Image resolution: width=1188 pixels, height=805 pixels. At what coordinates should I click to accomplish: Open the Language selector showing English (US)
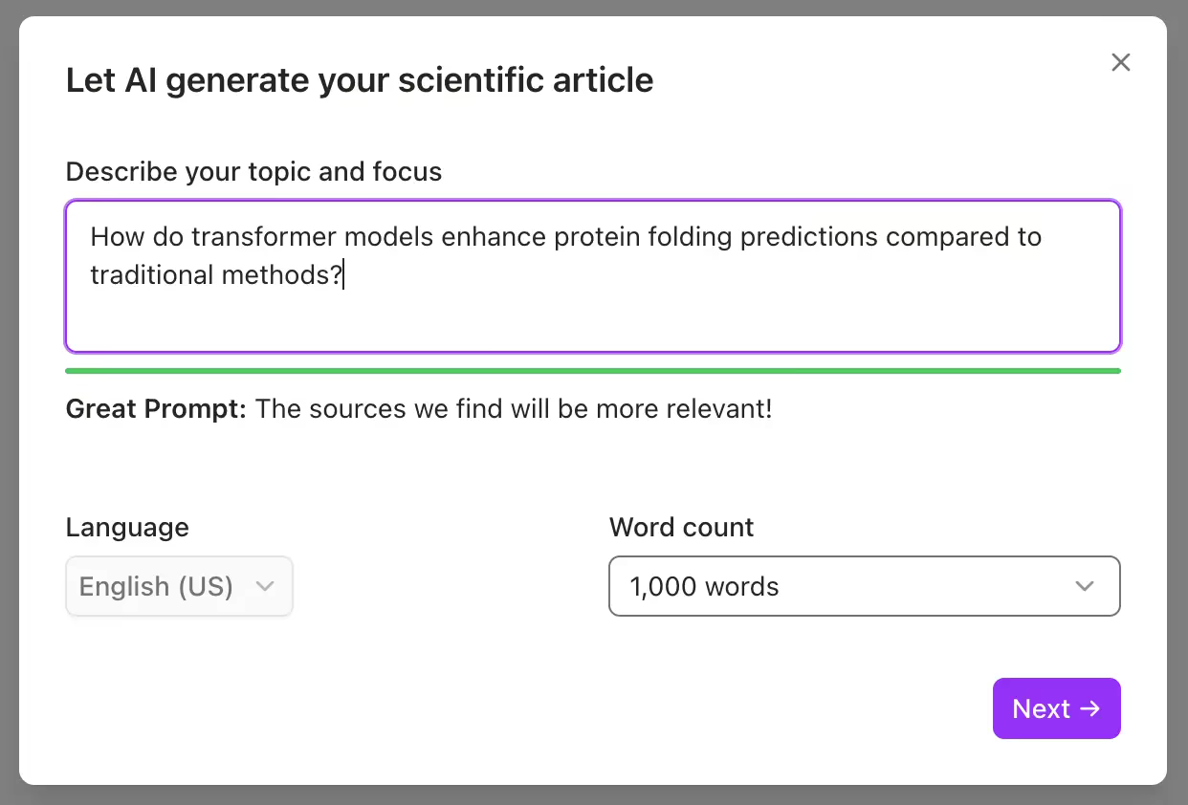[179, 586]
